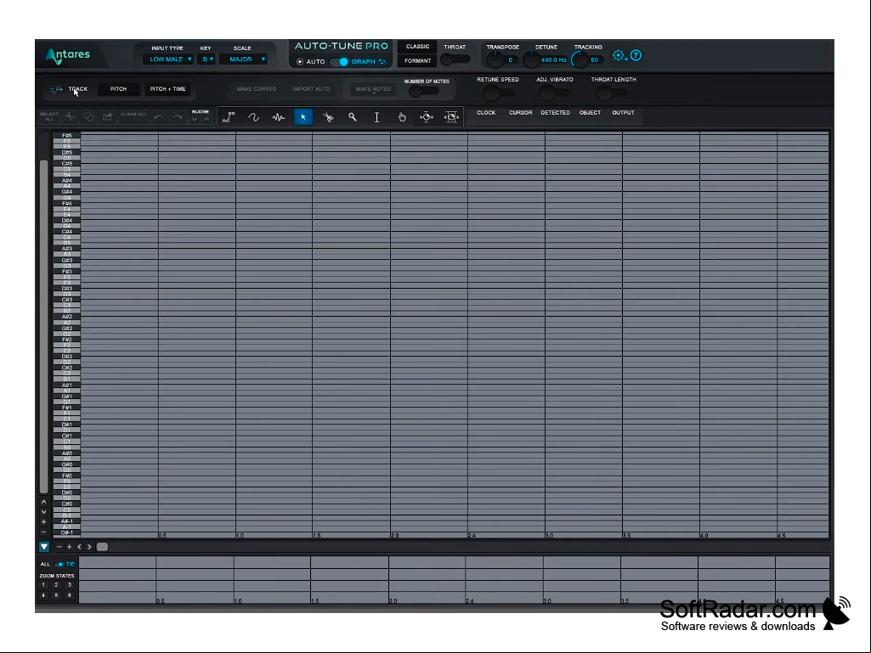Click the vertical scroll up arrow
This screenshot has height=653, width=871.
tap(44, 501)
